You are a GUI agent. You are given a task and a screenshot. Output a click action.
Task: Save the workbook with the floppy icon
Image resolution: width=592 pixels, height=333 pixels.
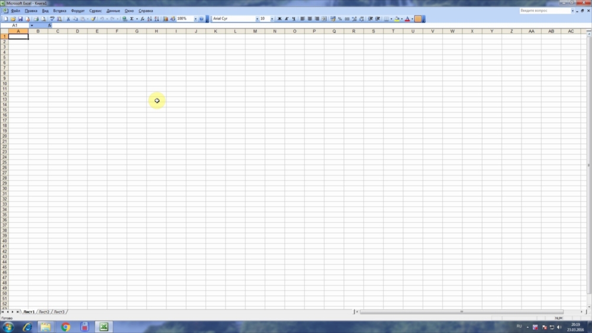coord(20,19)
